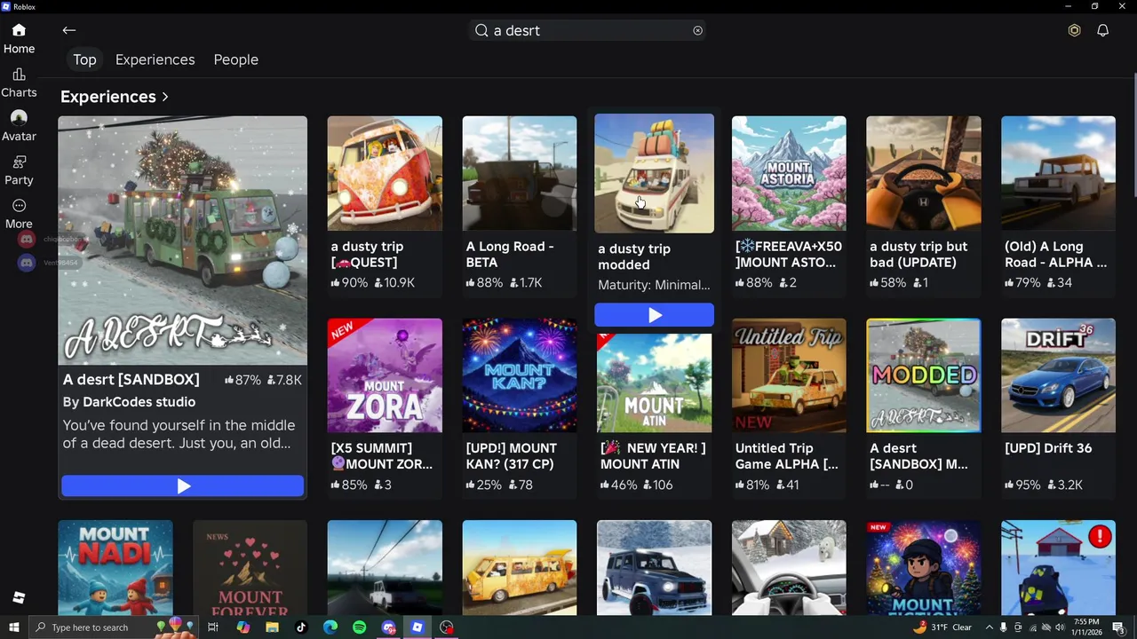Viewport: 1137px width, 639px height.
Task: Open the MOUNT NADI thumbnail
Action: coord(115,568)
